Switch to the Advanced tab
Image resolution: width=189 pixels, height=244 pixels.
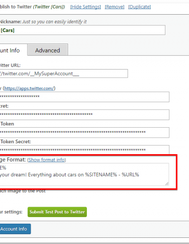pyautogui.click(x=48, y=50)
